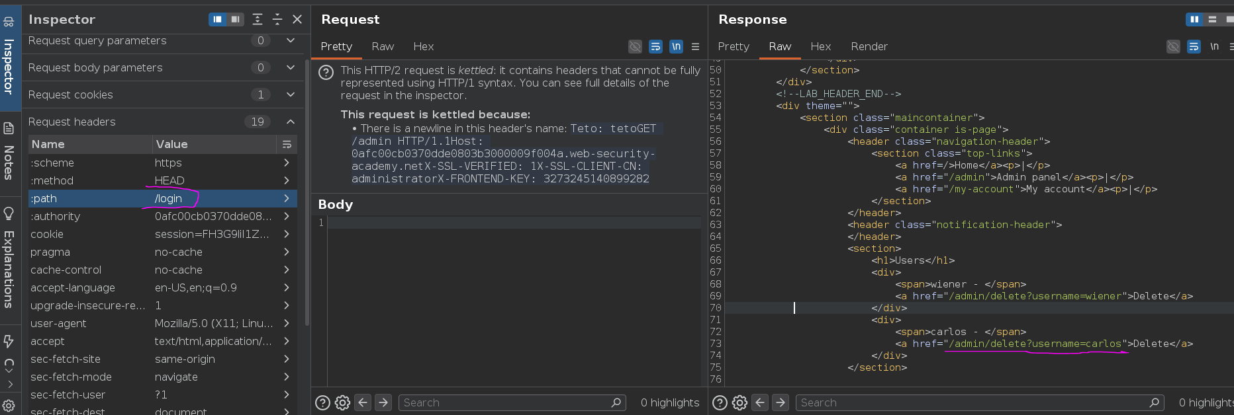Dock Inspector using right layout toggle
Screen dimensions: 1234x415
click(x=235, y=19)
